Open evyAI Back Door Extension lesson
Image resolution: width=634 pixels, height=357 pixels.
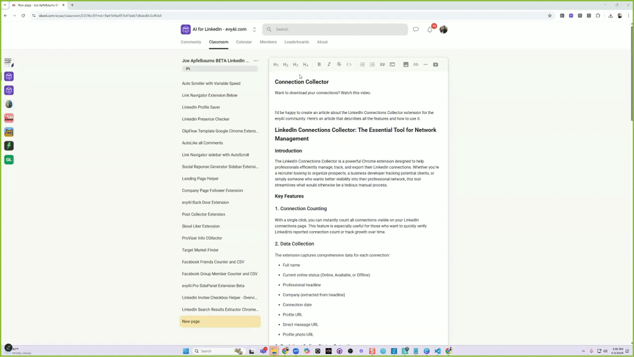205,203
